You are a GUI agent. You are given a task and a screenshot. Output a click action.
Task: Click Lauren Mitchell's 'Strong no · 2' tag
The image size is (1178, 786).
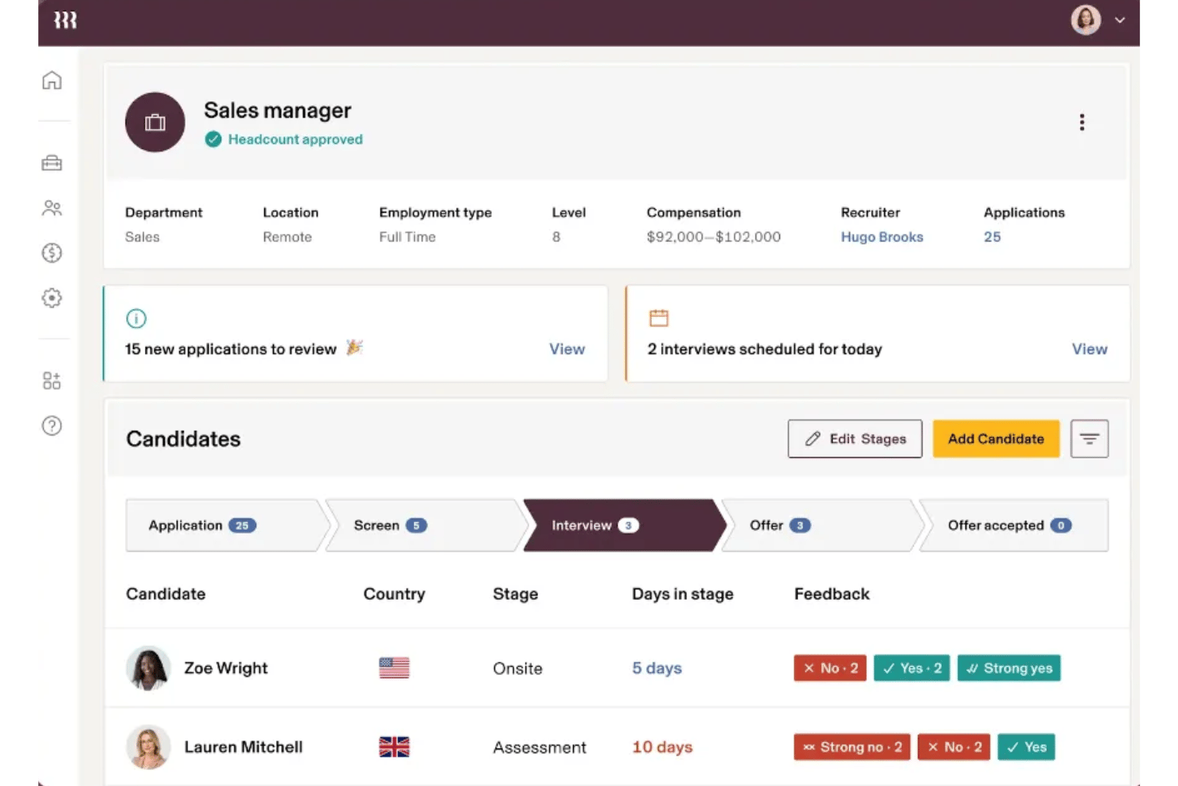click(x=852, y=747)
